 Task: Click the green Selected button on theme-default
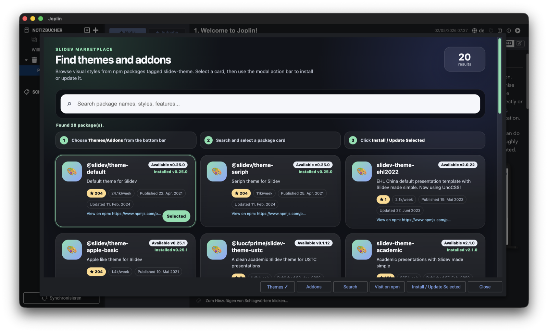point(176,216)
